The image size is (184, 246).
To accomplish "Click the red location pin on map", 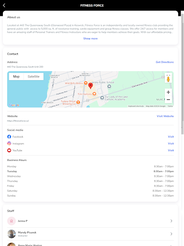I will pyautogui.click(x=91, y=86).
